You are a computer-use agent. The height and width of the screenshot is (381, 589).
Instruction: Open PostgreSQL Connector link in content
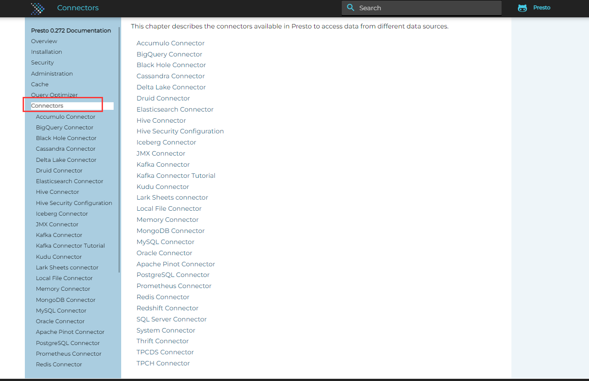173,275
